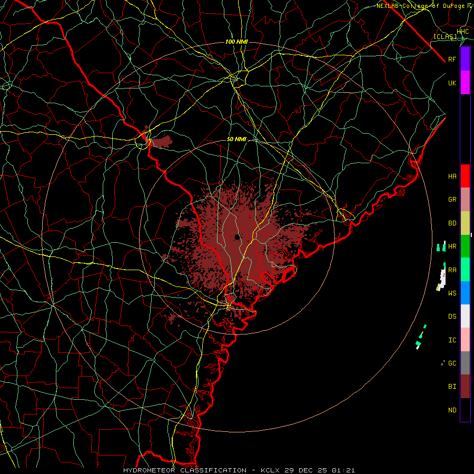Click the "RF" legend label
This screenshot has height=474, width=474.
click(452, 59)
